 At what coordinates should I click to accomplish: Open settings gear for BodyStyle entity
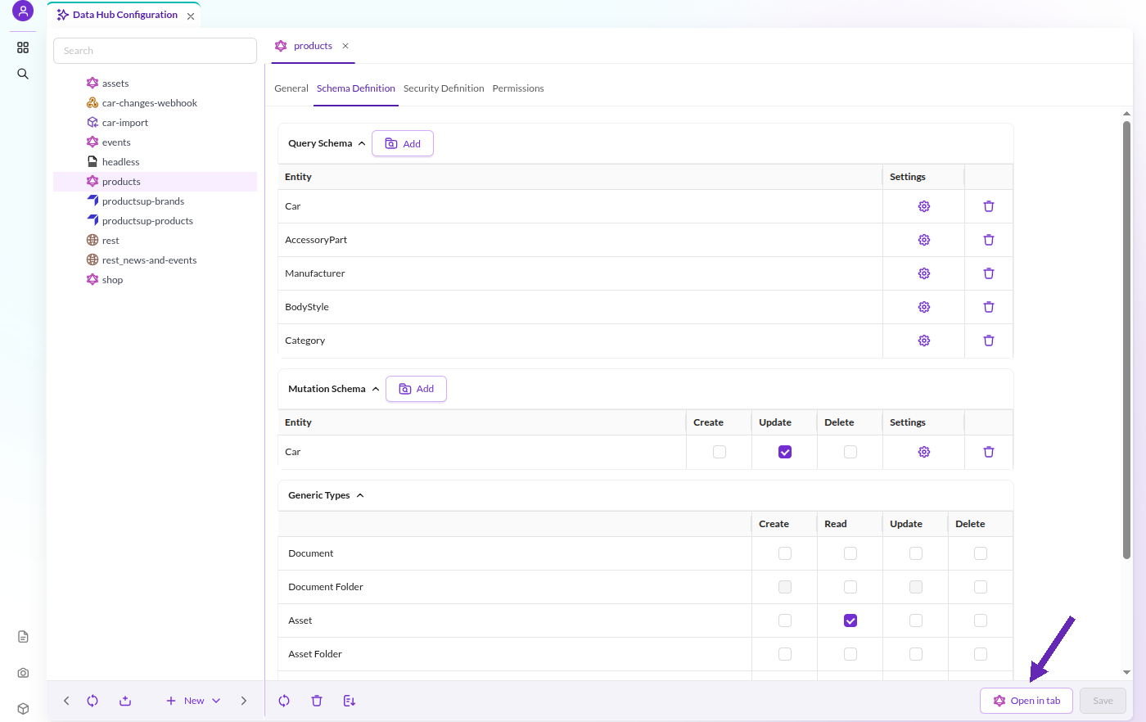pos(924,307)
